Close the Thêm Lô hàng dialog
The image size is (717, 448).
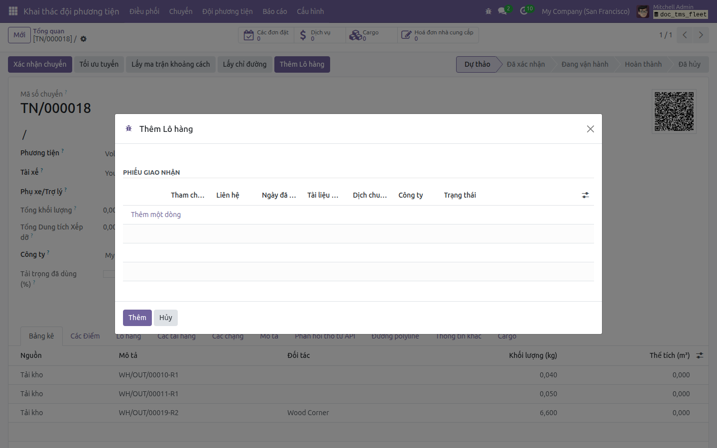coord(591,129)
